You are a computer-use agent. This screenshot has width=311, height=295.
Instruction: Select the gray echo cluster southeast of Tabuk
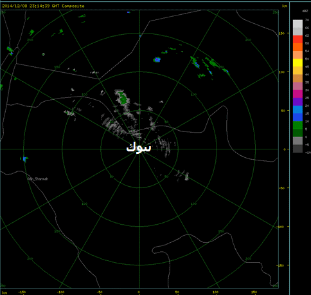click(183, 175)
